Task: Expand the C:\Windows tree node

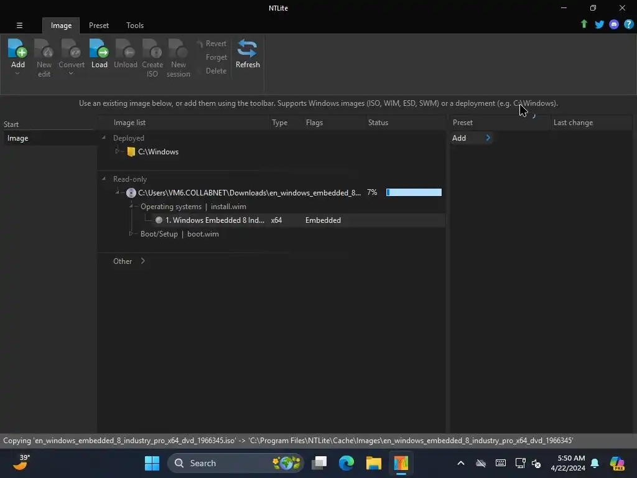Action: point(118,151)
